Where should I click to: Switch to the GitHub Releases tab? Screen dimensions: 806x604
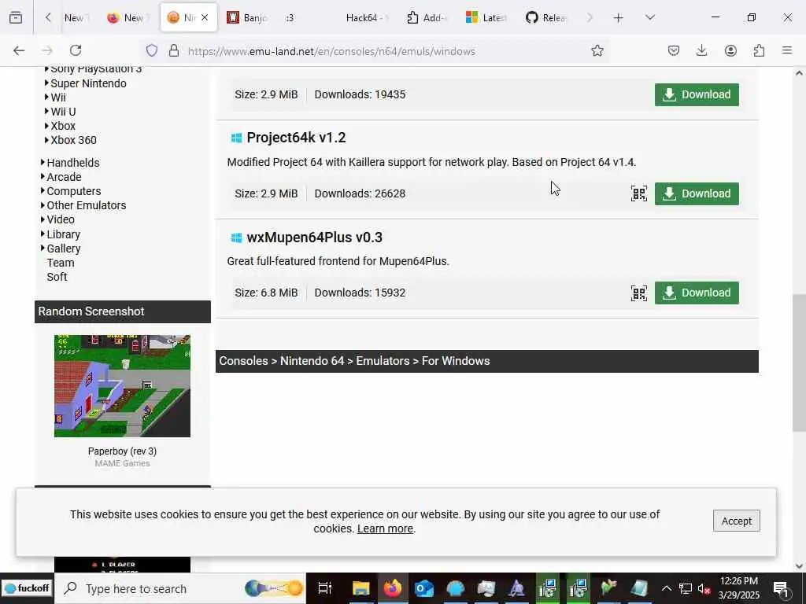point(546,18)
